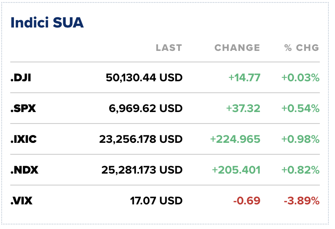This screenshot has height=229, width=335.
Task: Click the red -0.69 VIX change
Action: click(x=247, y=201)
